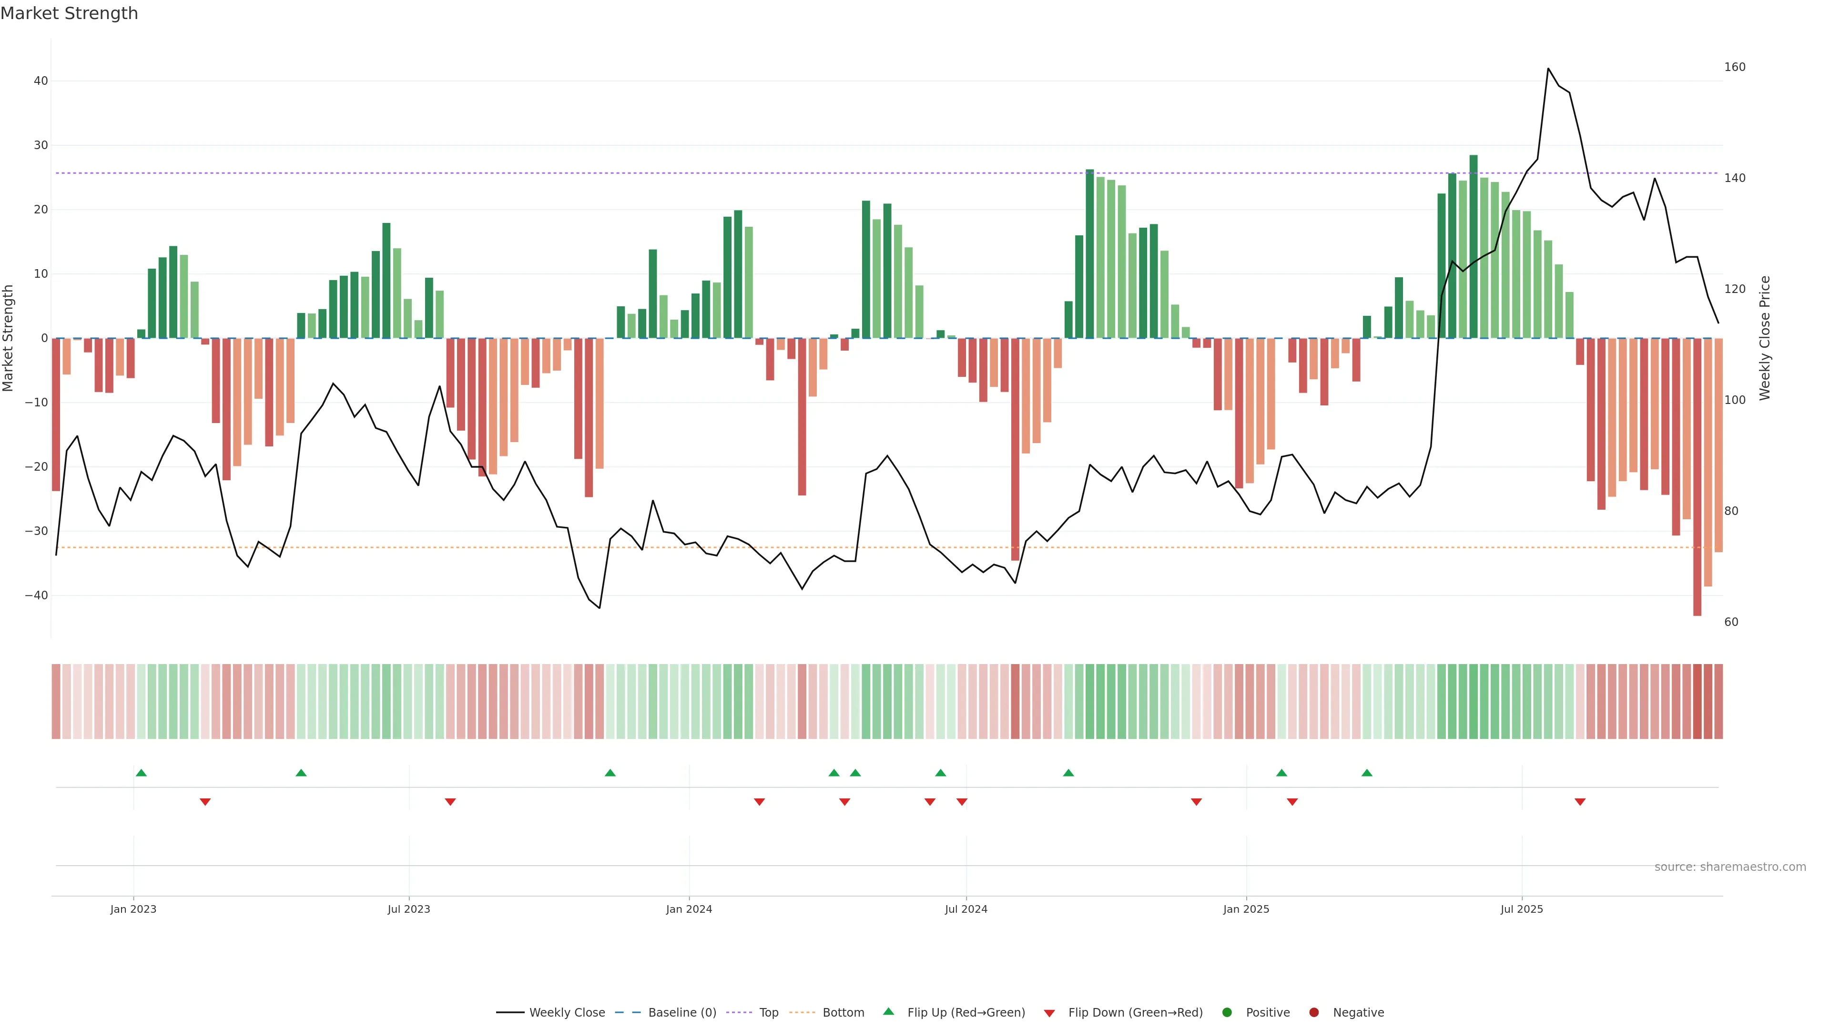Screen dimensions: 1830x1029
Task: Click the green Flip Up triangle in legend
Action: tap(888, 1011)
